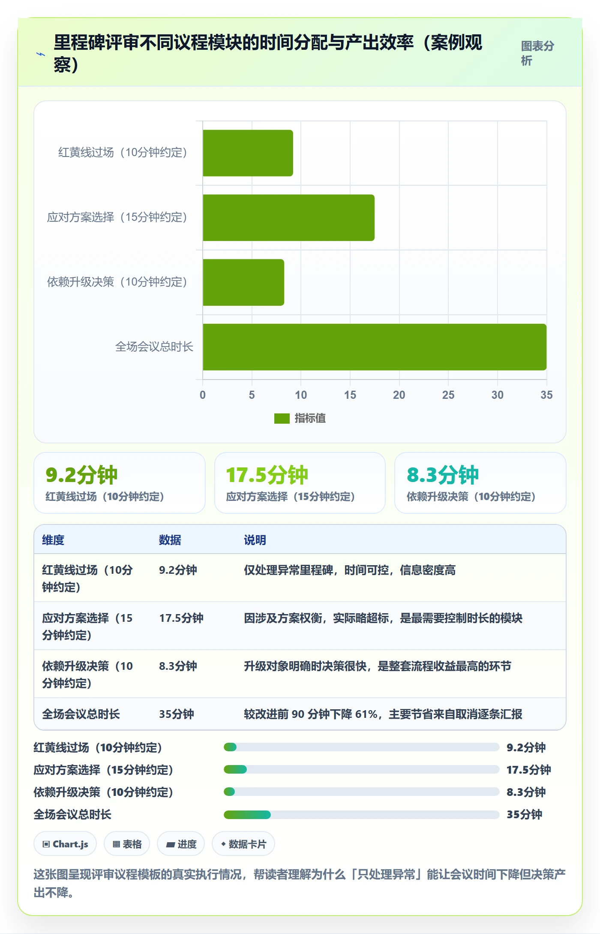Click the "维度" table column header
The image size is (600, 934).
[53, 540]
